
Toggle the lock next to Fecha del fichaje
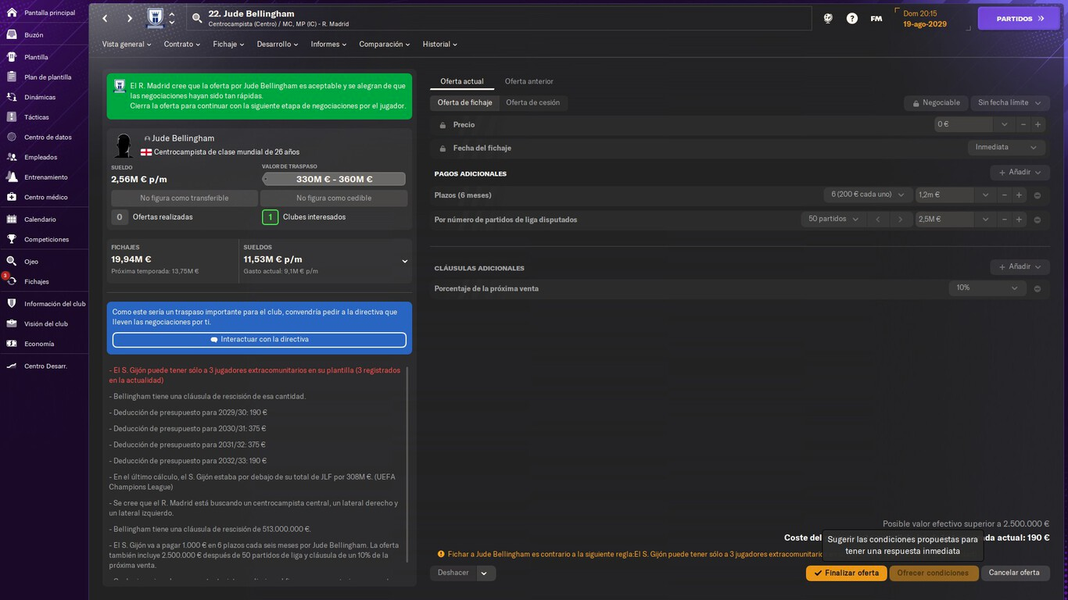(x=443, y=148)
